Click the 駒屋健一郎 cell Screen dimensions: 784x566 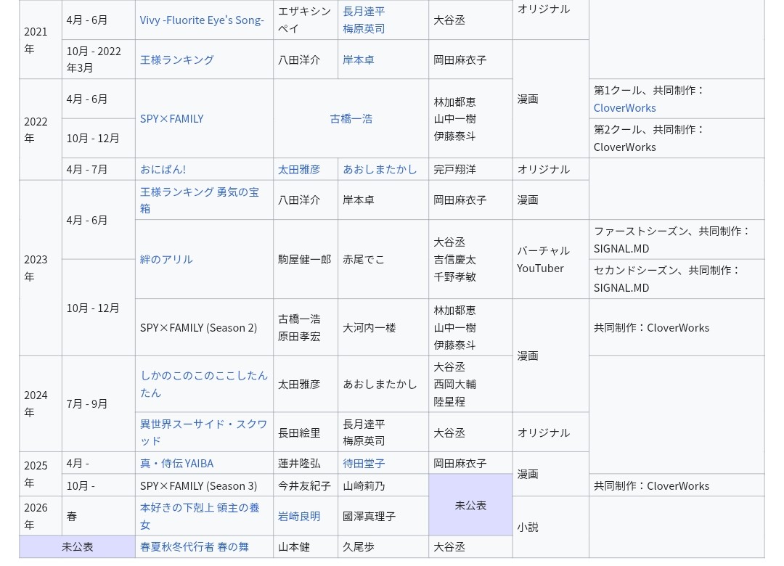coord(306,259)
